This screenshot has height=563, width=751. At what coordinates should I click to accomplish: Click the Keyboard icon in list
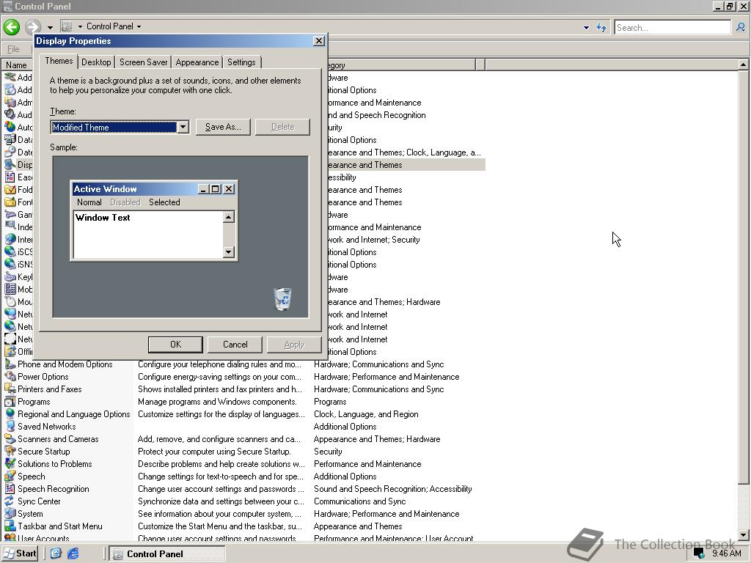point(10,276)
